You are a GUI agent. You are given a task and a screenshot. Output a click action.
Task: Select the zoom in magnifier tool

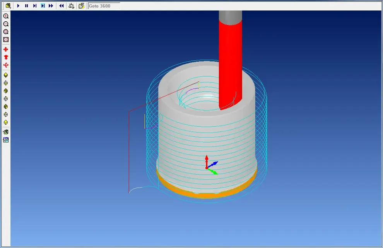[x=6, y=16]
